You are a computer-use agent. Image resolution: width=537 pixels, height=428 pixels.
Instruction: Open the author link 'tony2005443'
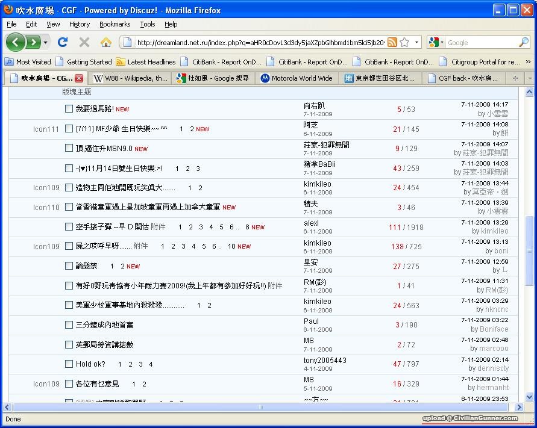[325, 361]
